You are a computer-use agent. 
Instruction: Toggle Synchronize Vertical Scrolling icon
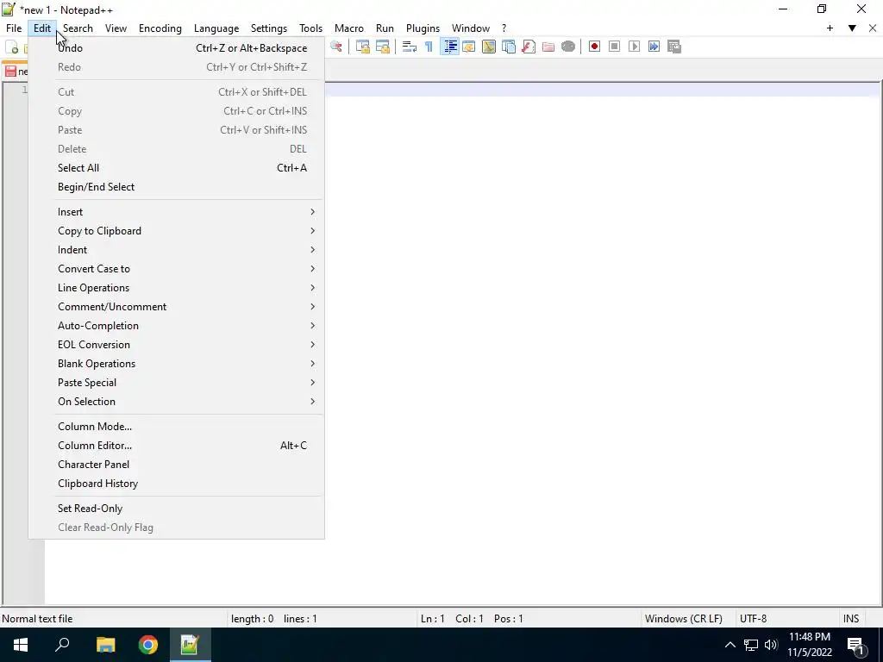(363, 47)
